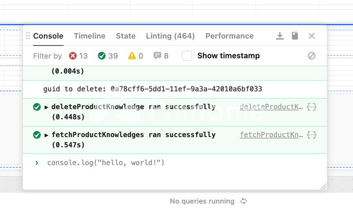Enable the Show timestamp checkbox
Viewport: 353px width, 210px height.
click(187, 56)
